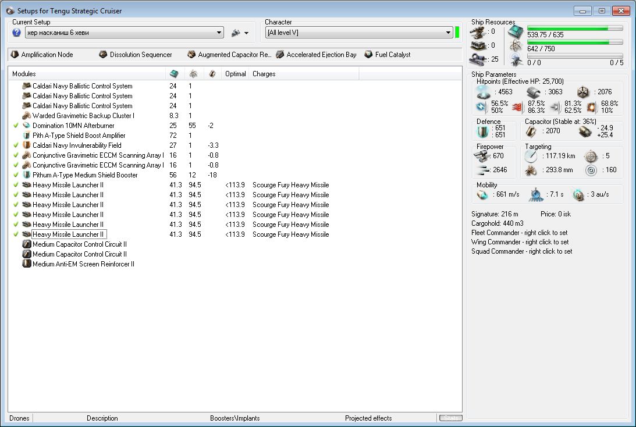Open the Boosters\Implants tab
Viewport: 636px width, 427px height.
235,418
